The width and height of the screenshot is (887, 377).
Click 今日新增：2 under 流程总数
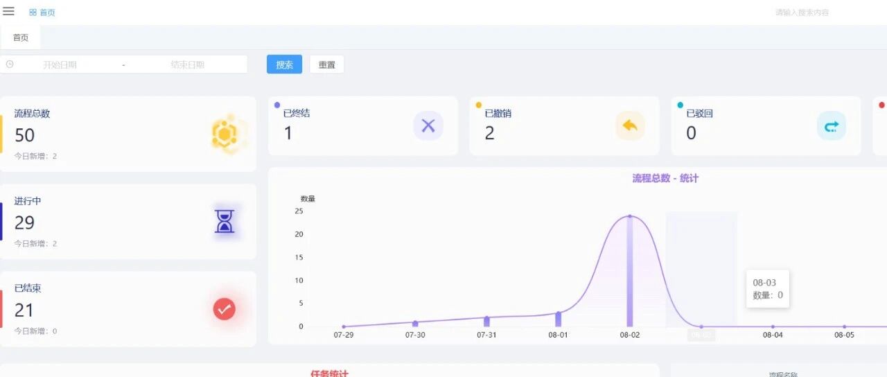point(35,156)
